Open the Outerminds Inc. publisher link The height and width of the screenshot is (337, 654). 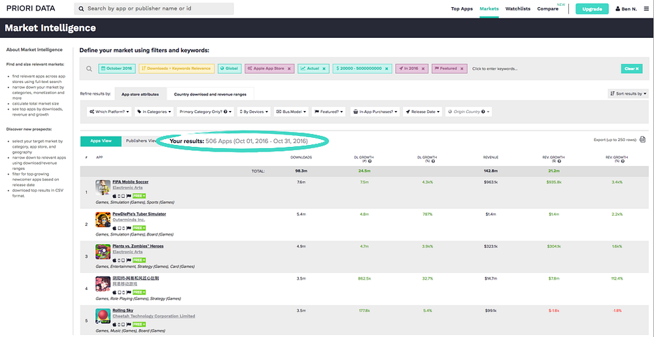[x=129, y=219]
